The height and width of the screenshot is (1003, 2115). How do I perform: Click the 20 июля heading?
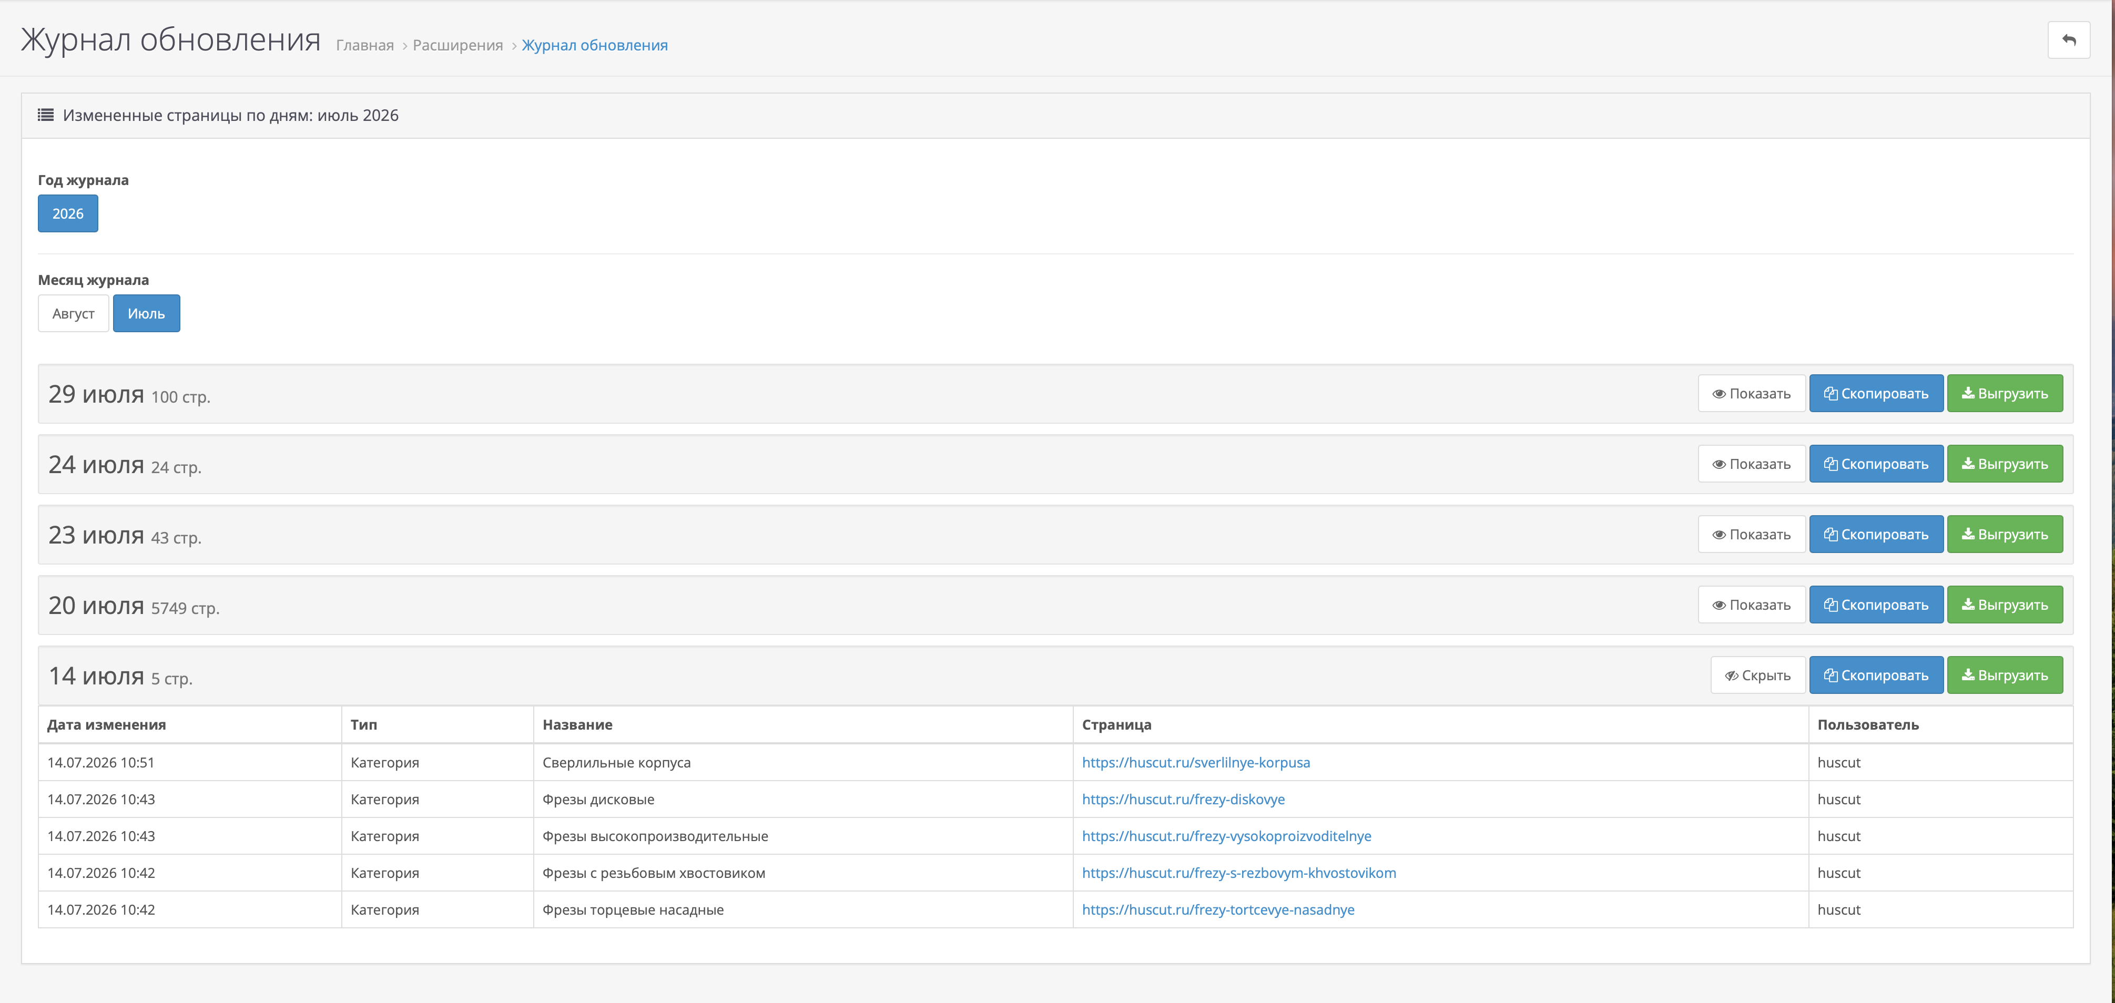(96, 607)
